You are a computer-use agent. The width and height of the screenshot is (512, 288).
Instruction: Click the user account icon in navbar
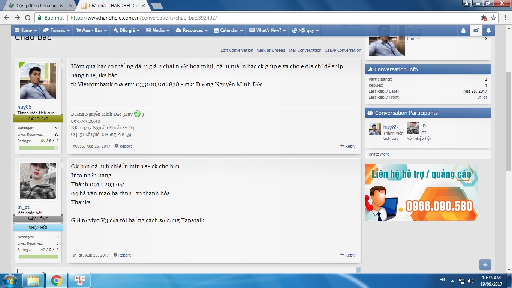[463, 30]
